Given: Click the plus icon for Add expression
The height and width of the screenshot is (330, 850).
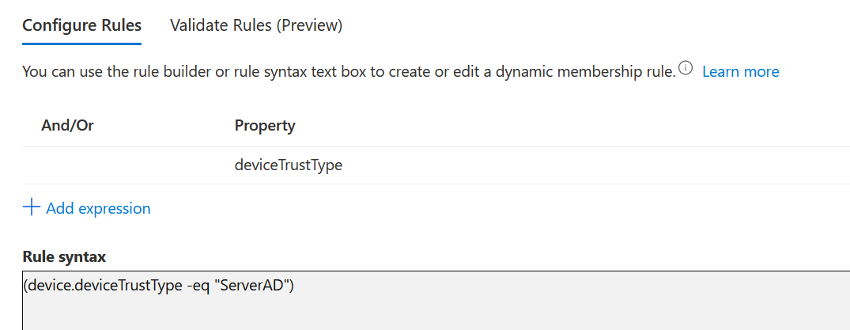Looking at the screenshot, I should (31, 207).
